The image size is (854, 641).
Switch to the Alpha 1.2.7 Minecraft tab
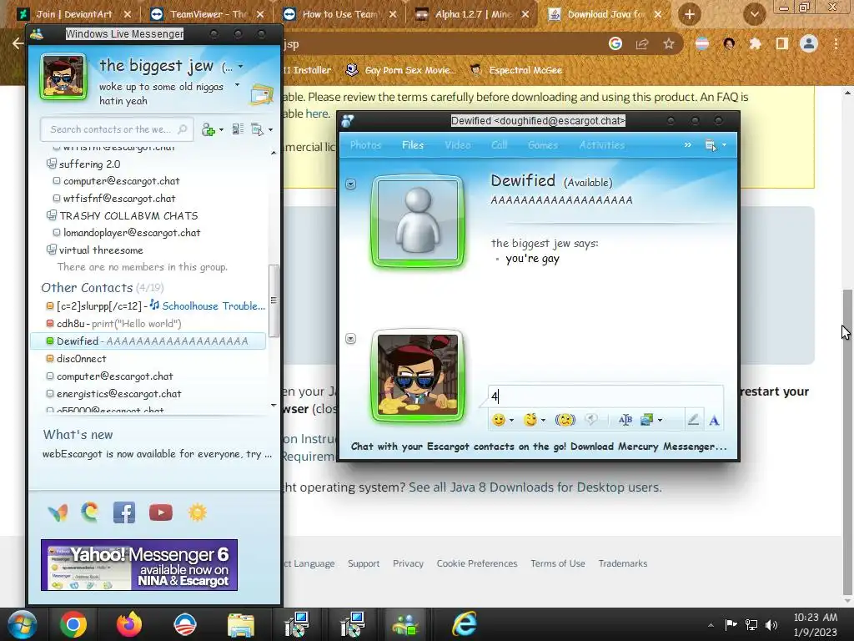click(x=473, y=14)
